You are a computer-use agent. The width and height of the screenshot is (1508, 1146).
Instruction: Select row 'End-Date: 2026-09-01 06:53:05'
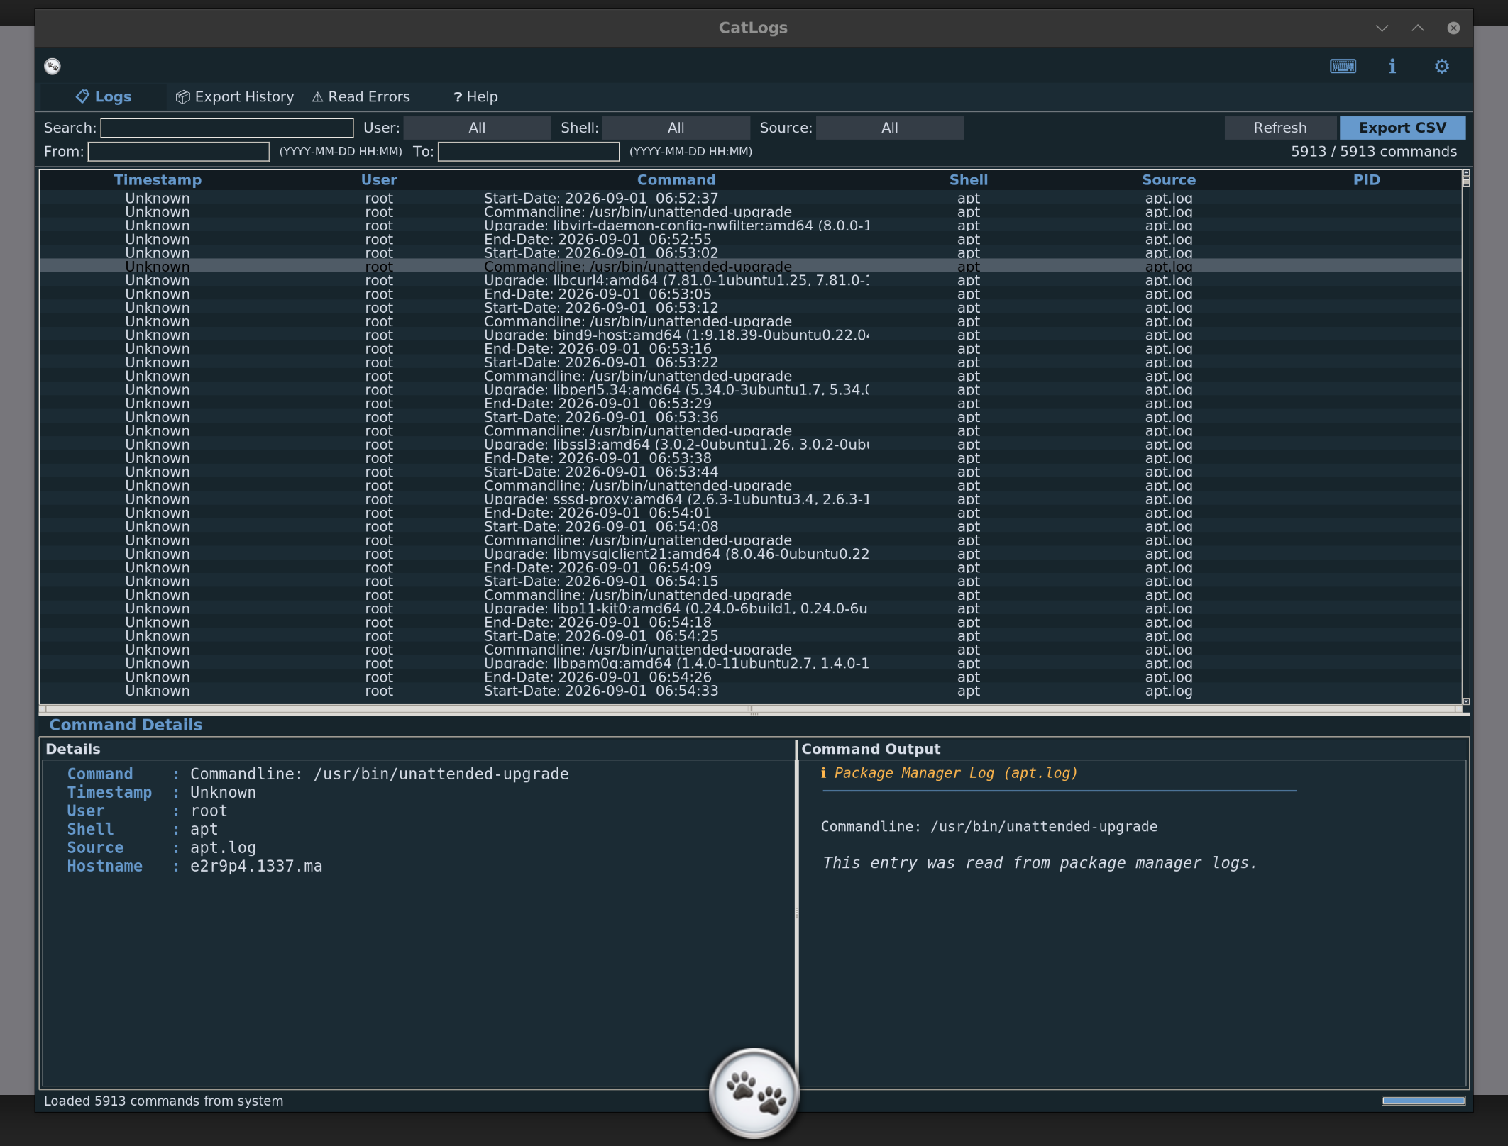(750, 294)
